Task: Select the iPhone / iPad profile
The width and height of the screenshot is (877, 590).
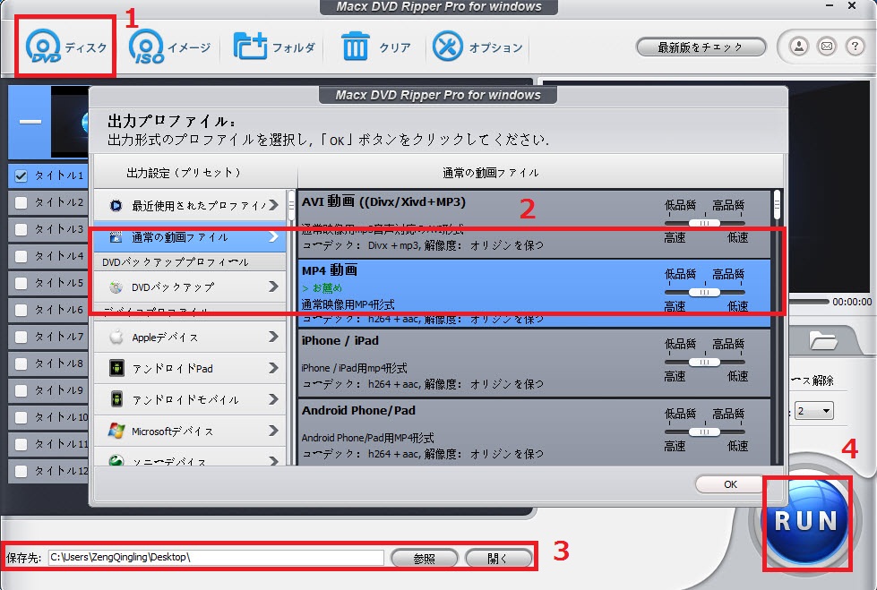Action: tap(534, 363)
